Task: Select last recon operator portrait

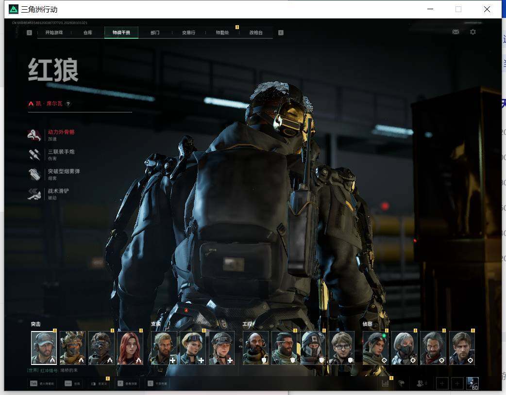Action: tap(462, 348)
